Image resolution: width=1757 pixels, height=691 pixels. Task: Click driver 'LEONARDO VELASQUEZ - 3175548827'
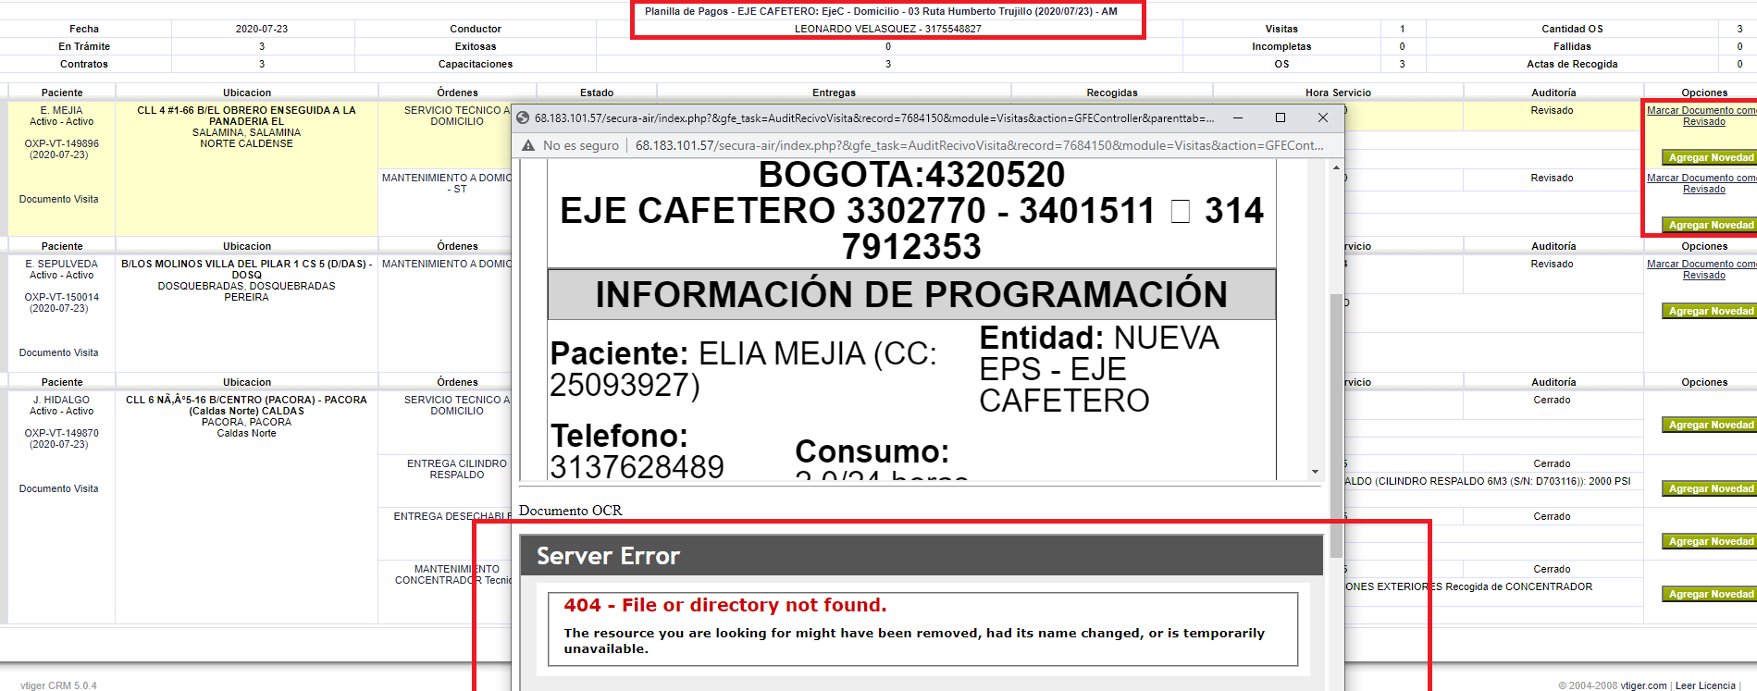[x=888, y=29]
